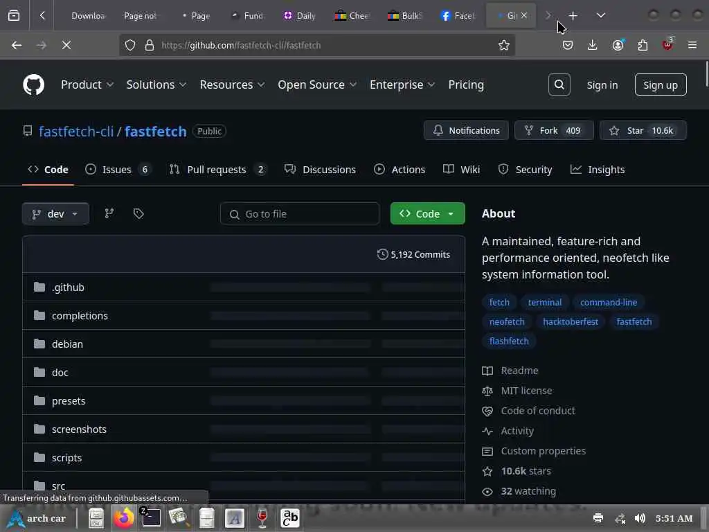Click the Notifications button

tap(466, 130)
